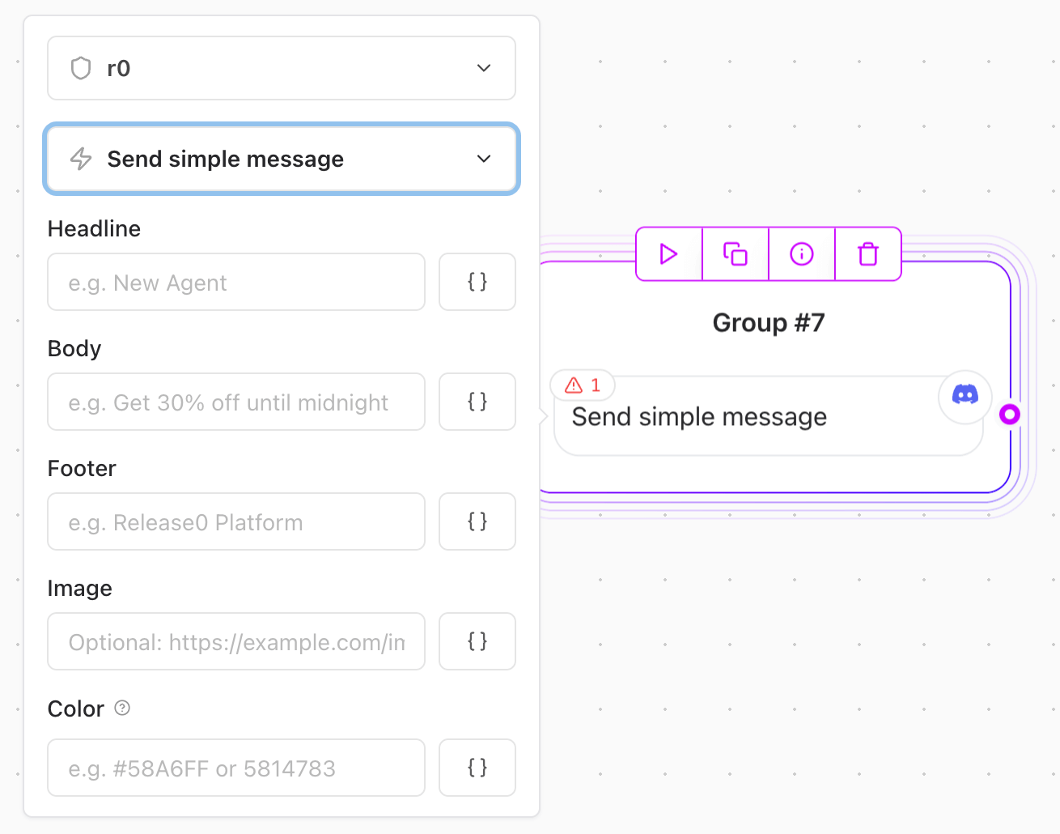Screen dimensions: 1060x834
Task: Run the Group #7 workflow via play icon
Action: (668, 254)
